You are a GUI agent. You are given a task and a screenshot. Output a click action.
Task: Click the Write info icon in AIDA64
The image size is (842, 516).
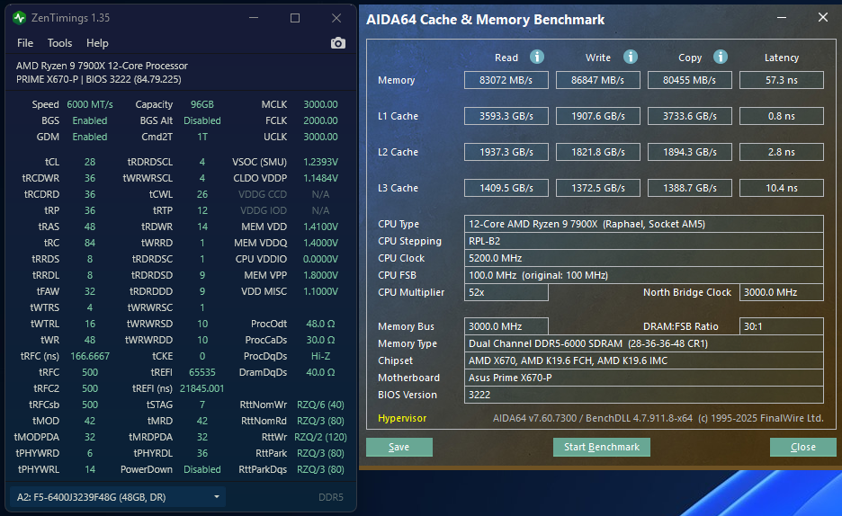[631, 57]
